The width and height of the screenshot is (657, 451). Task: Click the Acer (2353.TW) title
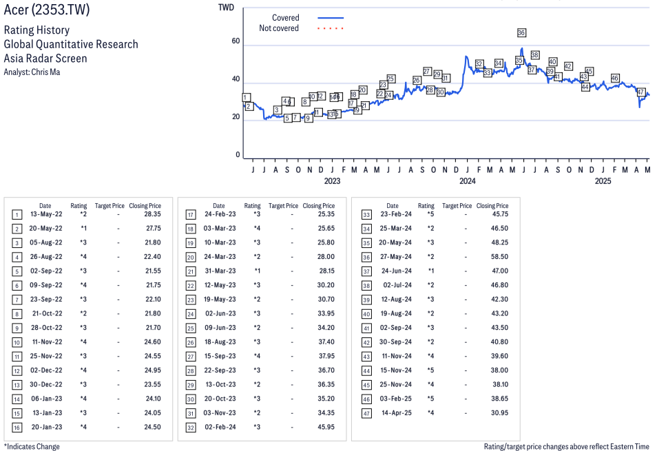[x=47, y=9]
